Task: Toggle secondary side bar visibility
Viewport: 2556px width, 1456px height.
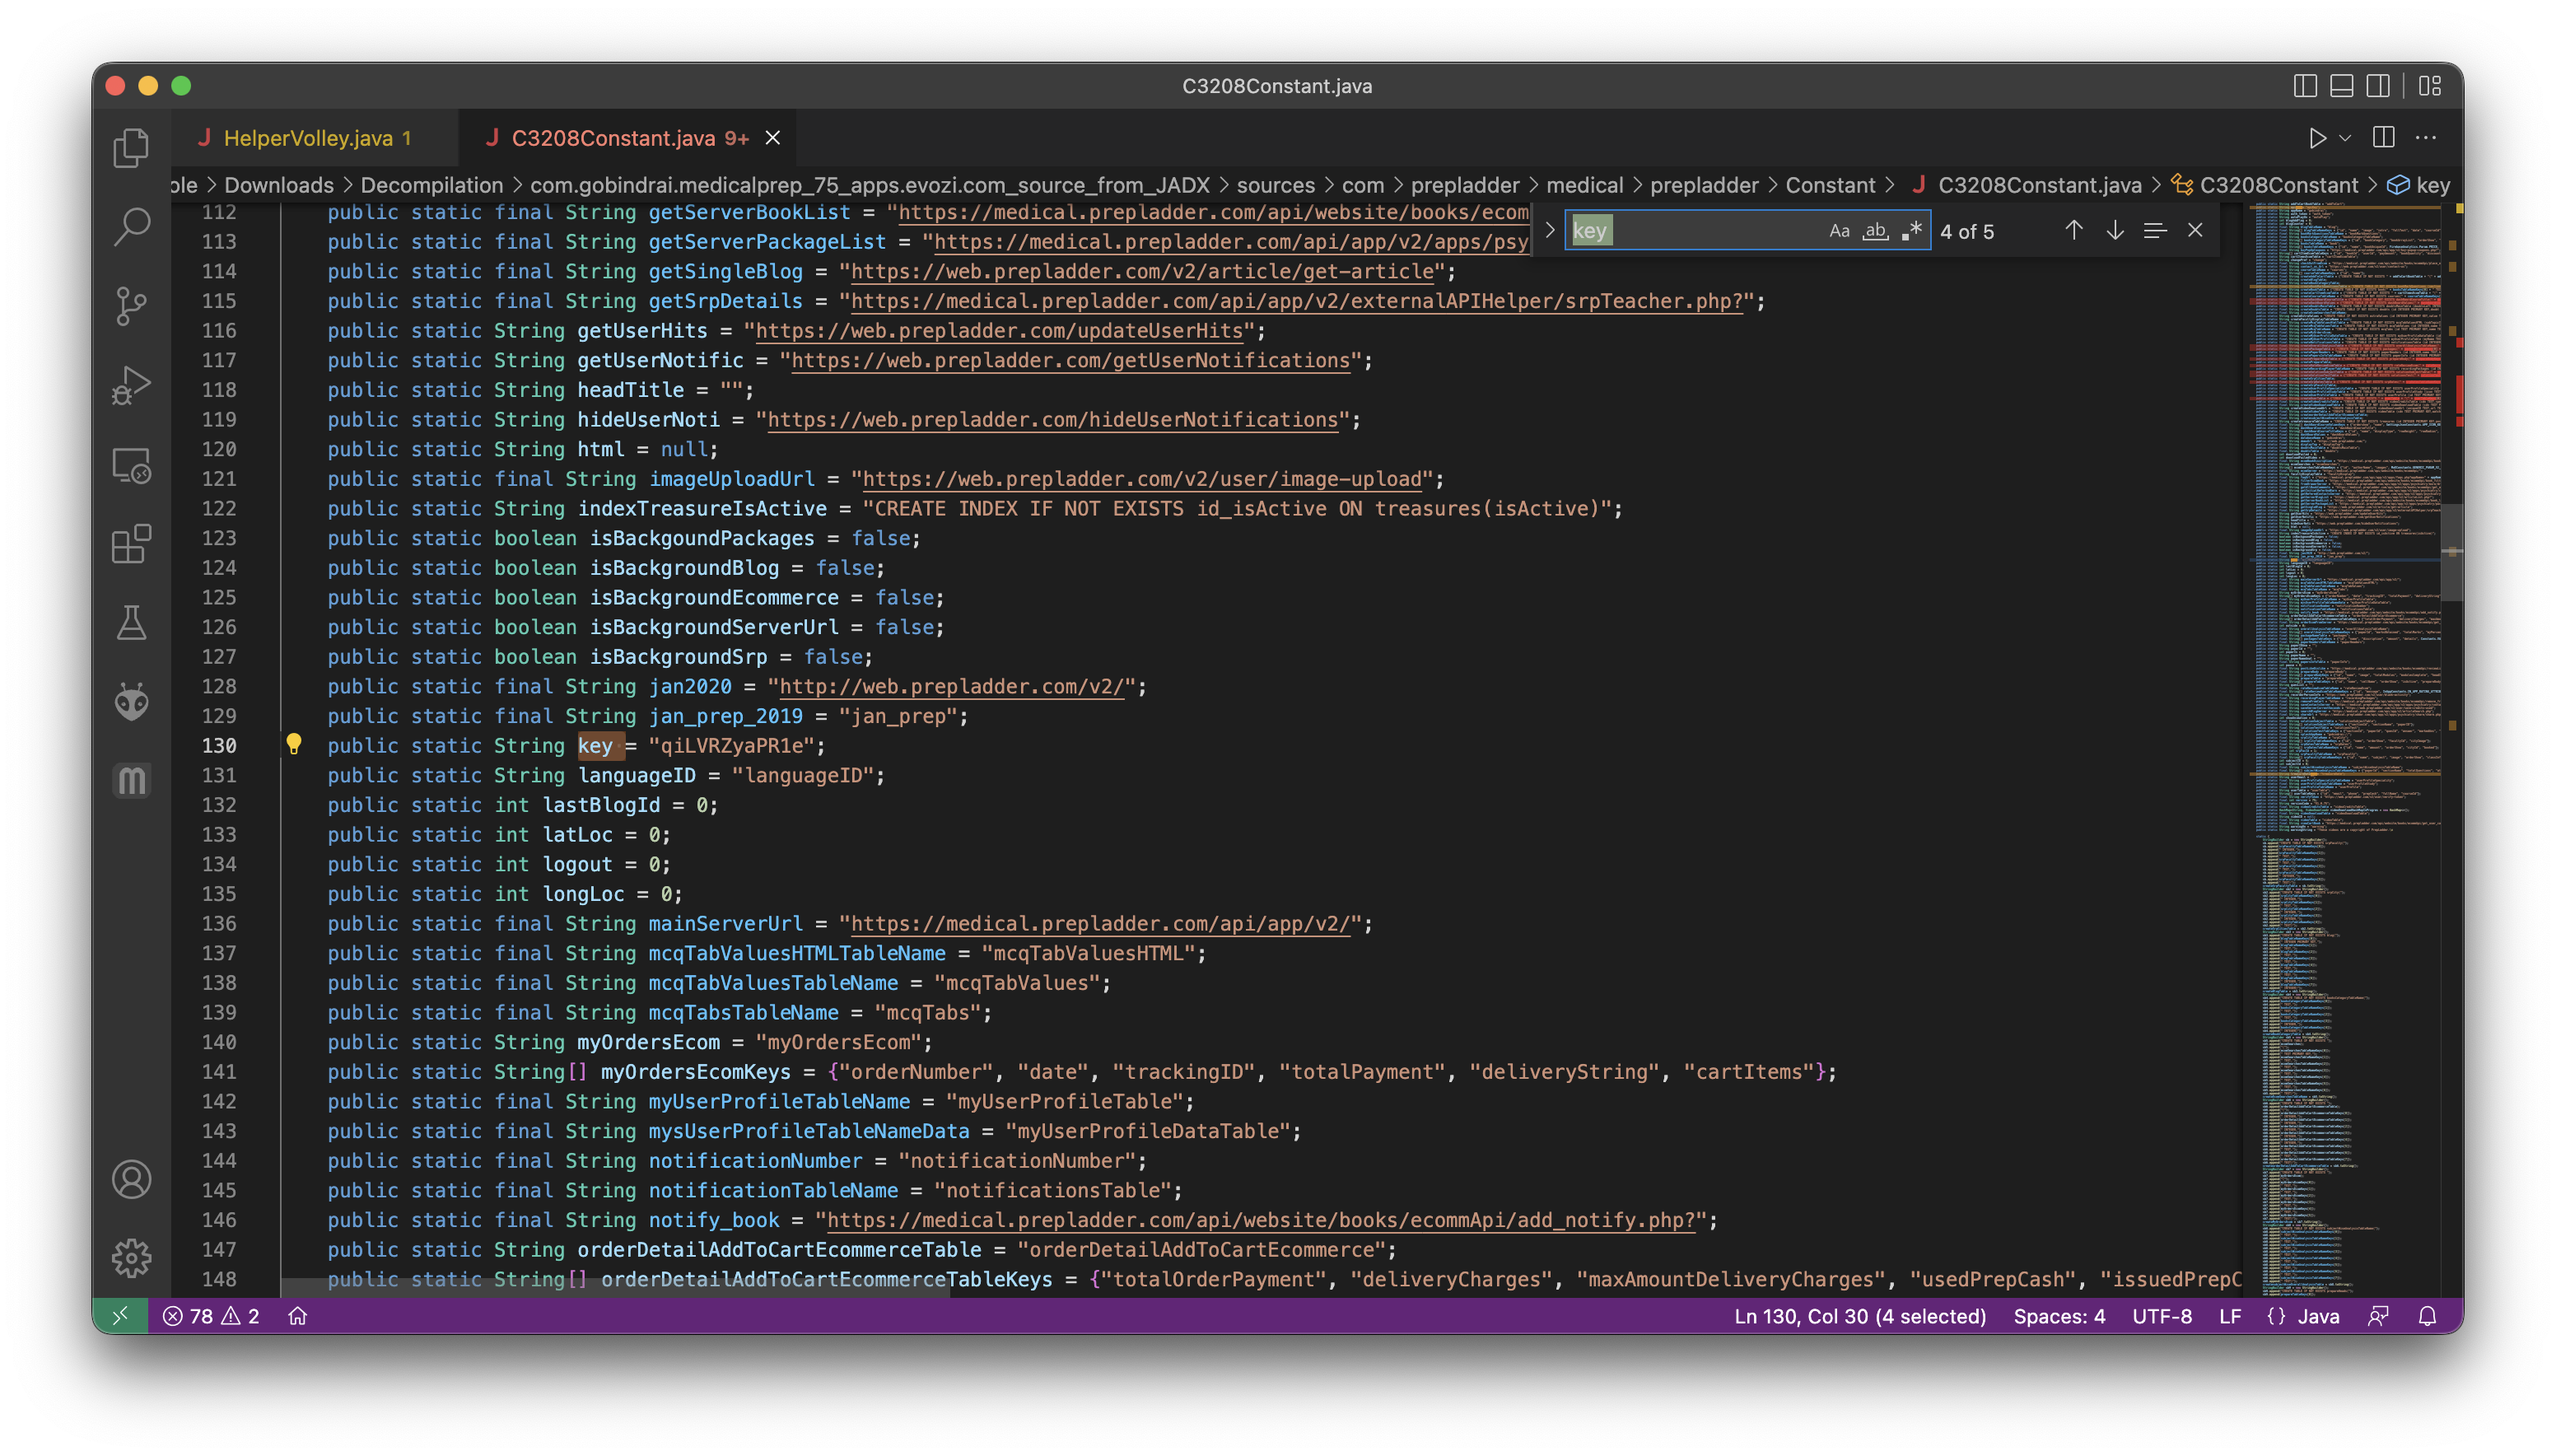Action: (2378, 86)
